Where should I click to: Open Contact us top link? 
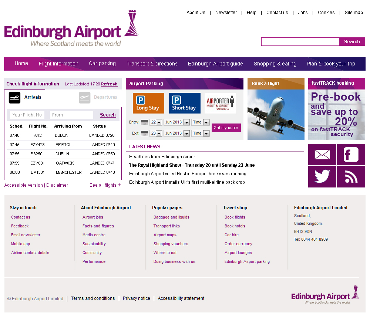(277, 13)
